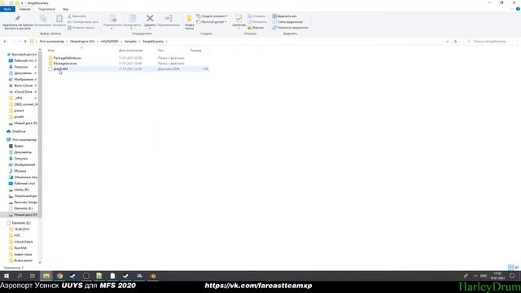Screen dimensions: 521x293
Task: Switch to the Share (Поделиться) tab
Action: pyautogui.click(x=46, y=9)
